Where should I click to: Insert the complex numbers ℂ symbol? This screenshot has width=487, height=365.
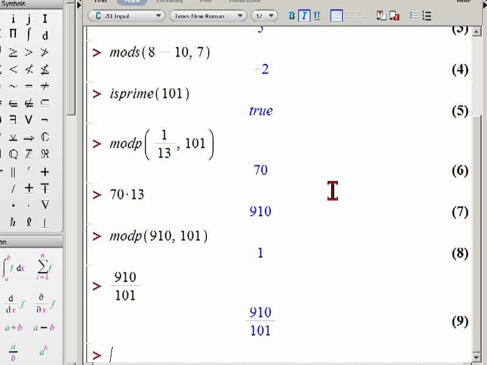44,137
